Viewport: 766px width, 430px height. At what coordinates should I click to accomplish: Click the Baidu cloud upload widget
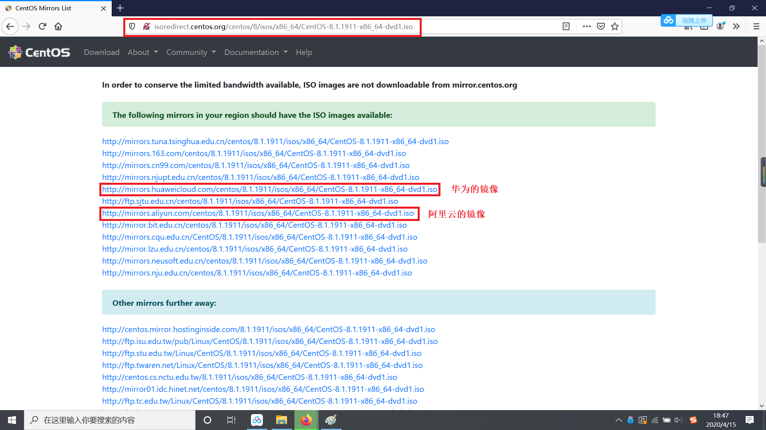687,20
